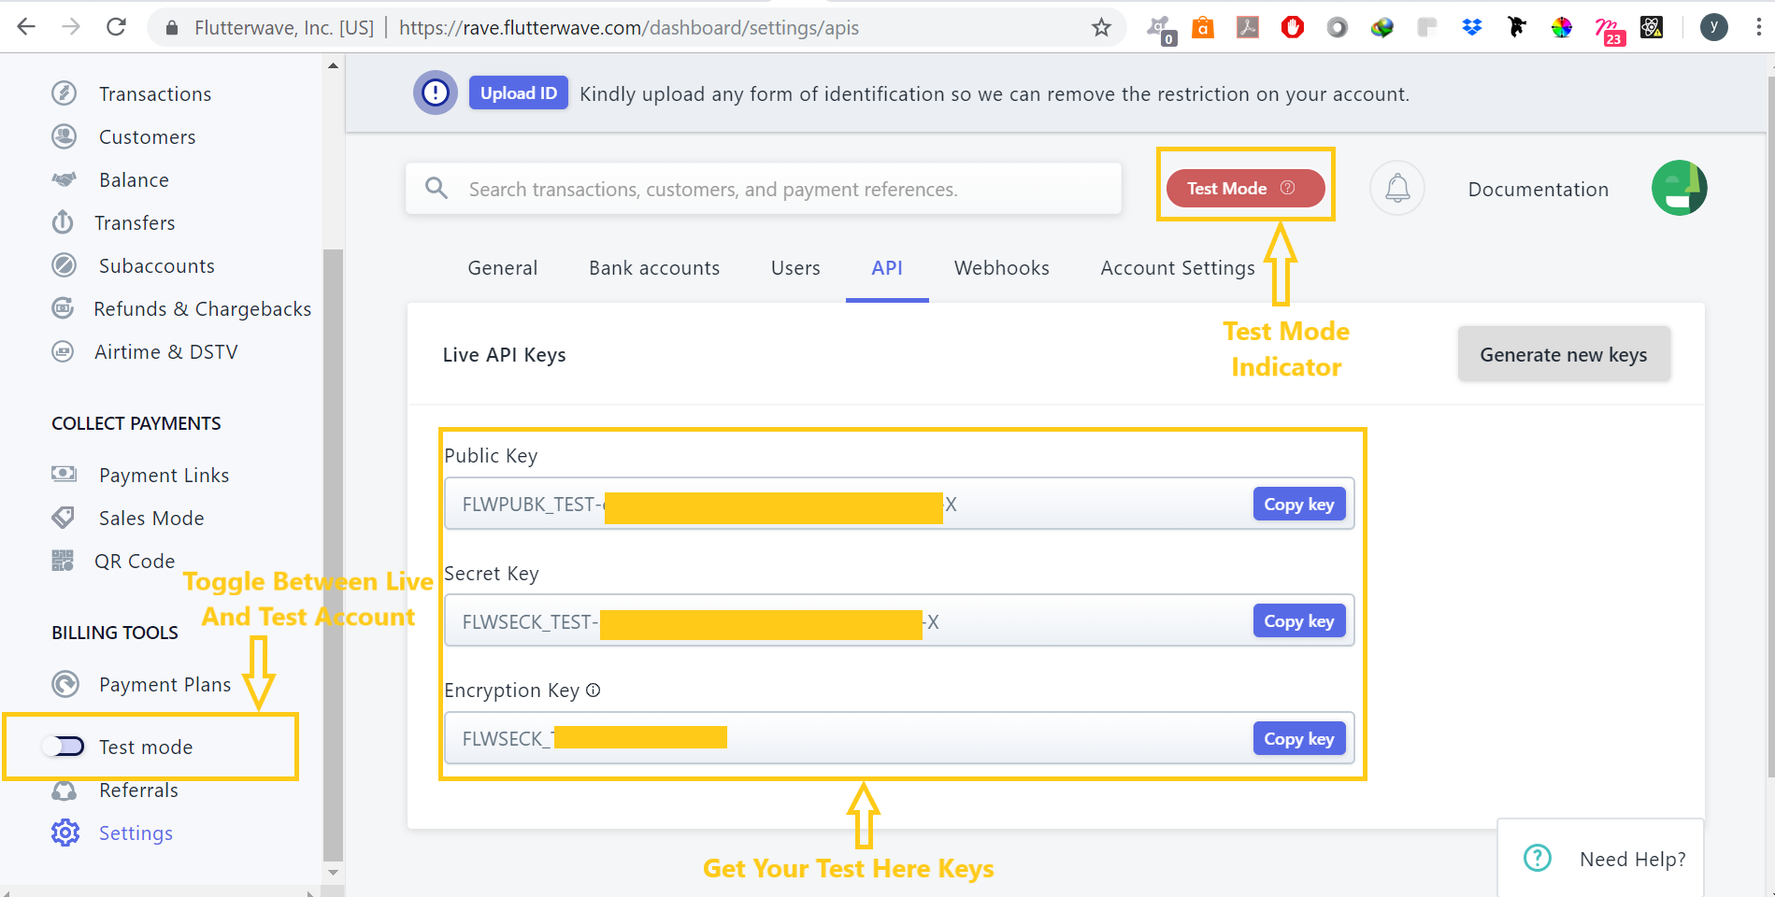Click sidebar scrollbar down arrow
The height and width of the screenshot is (897, 1775).
(x=333, y=872)
